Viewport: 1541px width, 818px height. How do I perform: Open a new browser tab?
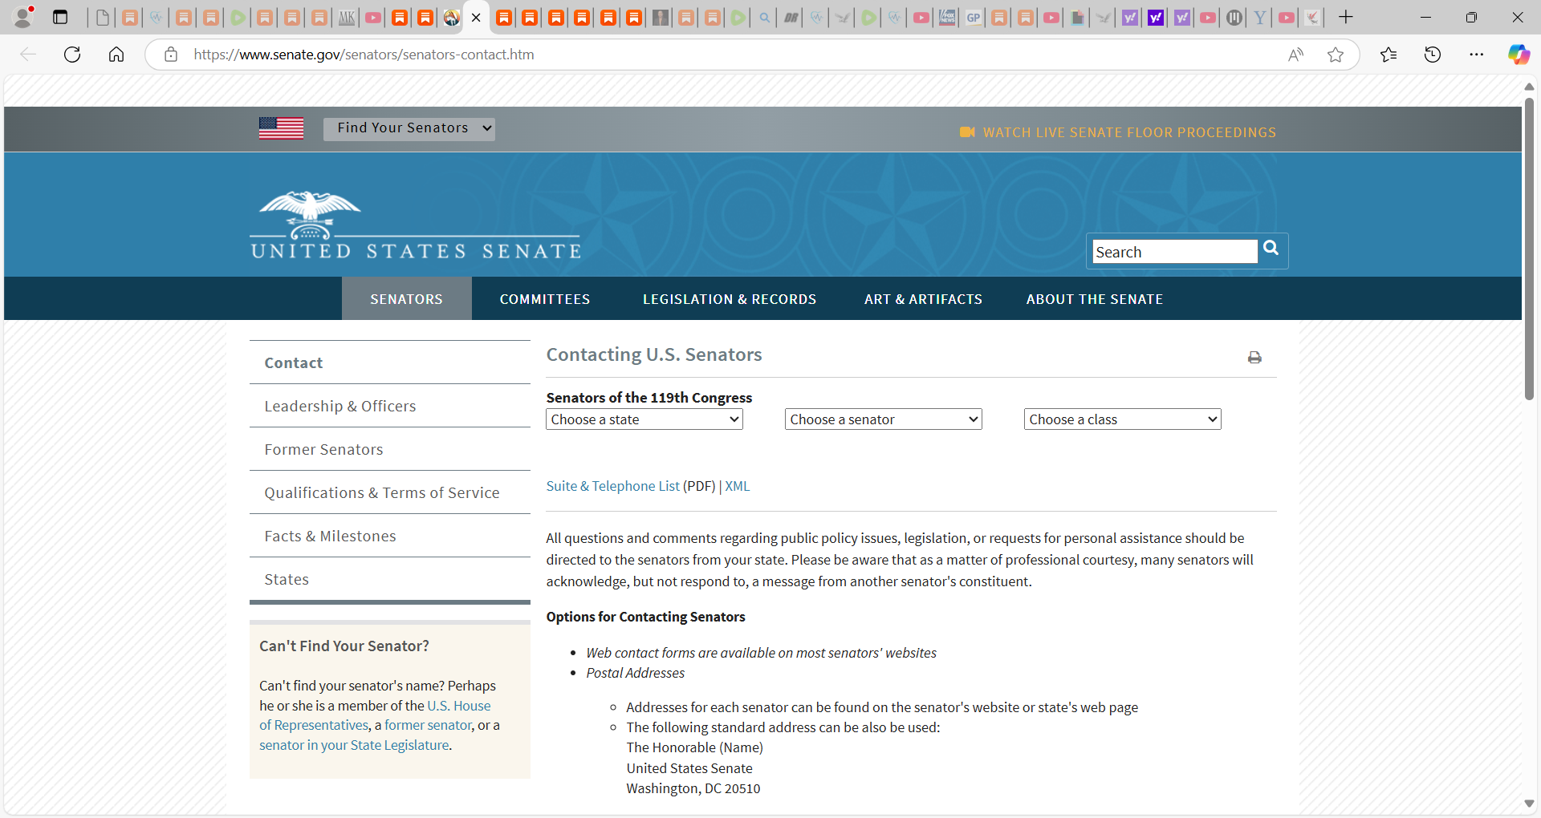(x=1346, y=17)
